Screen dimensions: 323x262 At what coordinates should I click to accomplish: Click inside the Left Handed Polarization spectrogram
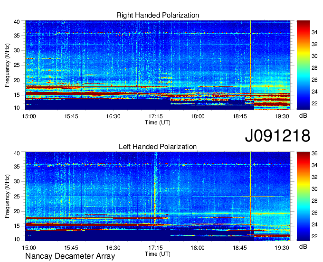point(158,196)
